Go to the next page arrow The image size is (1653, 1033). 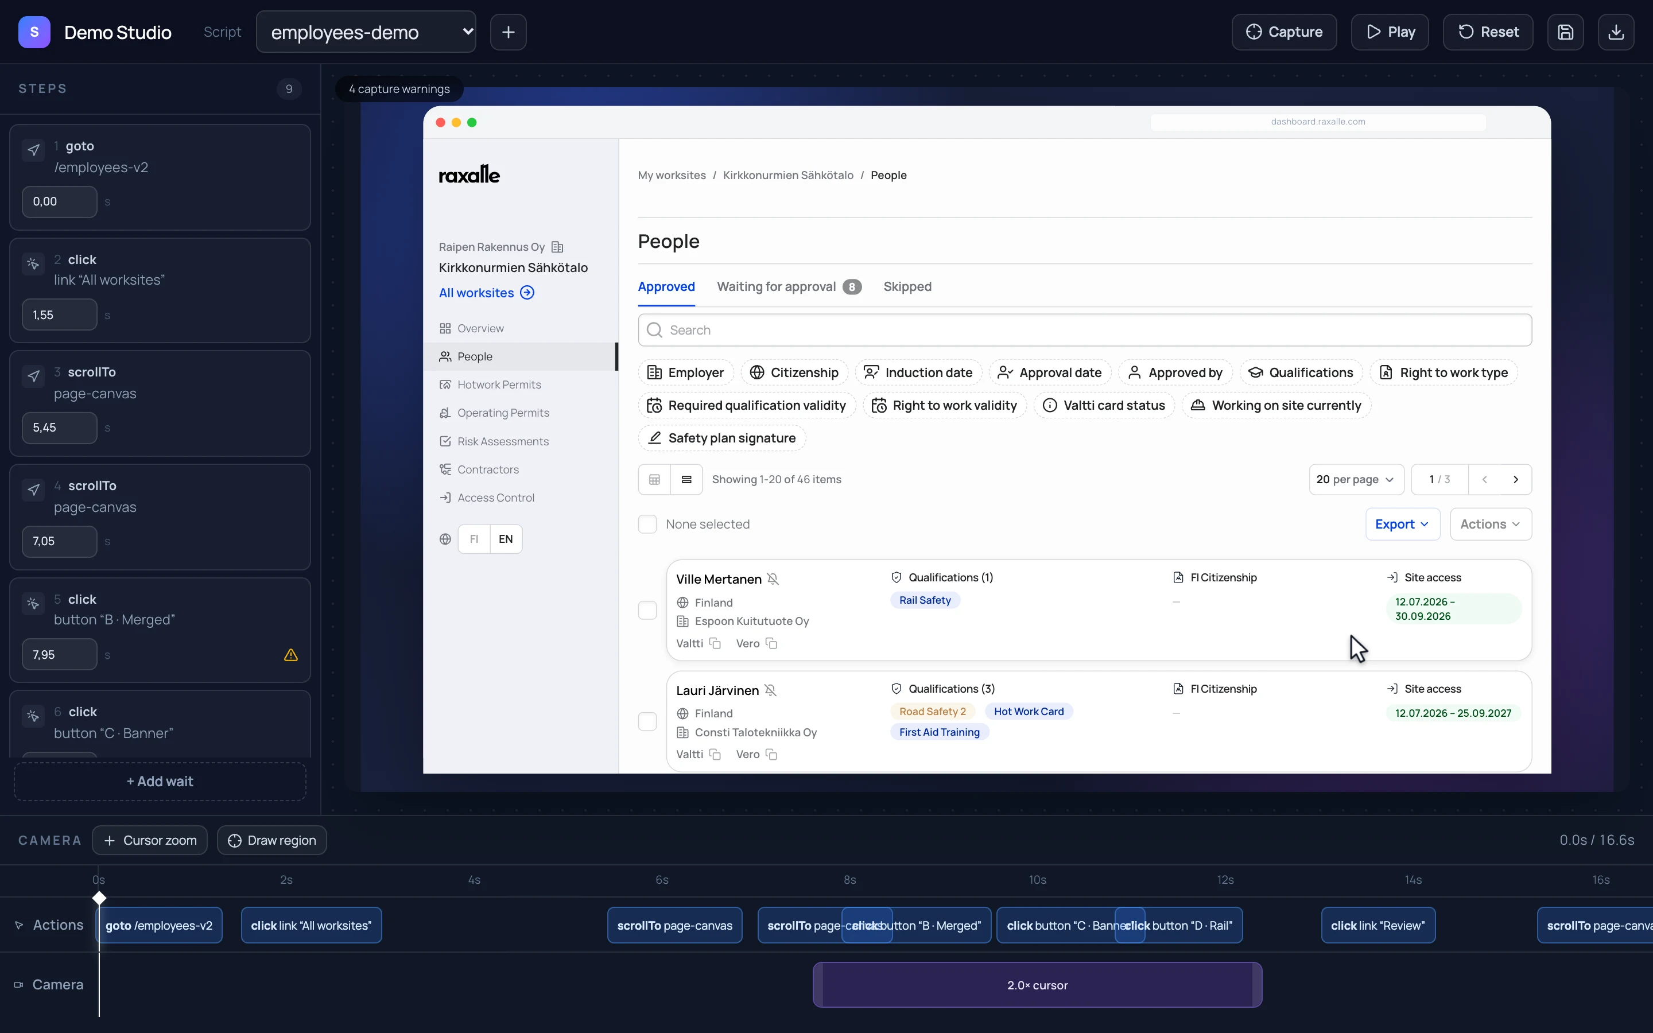(1516, 480)
